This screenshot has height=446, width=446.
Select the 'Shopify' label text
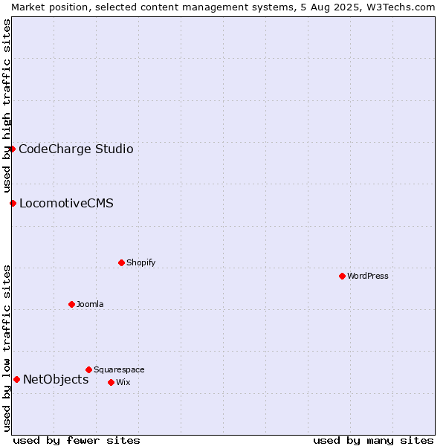pyautogui.click(x=140, y=263)
